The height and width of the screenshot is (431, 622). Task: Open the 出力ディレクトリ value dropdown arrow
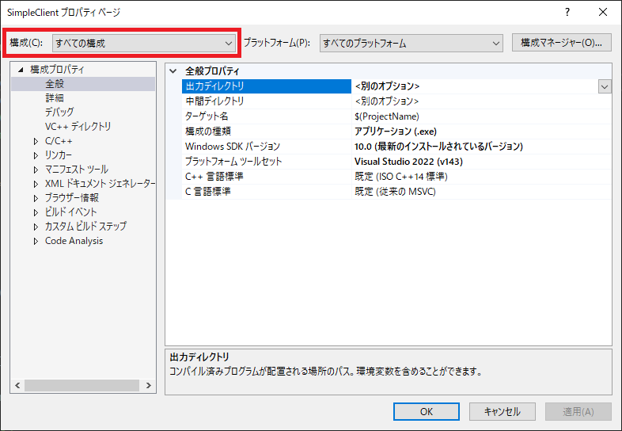coord(605,86)
